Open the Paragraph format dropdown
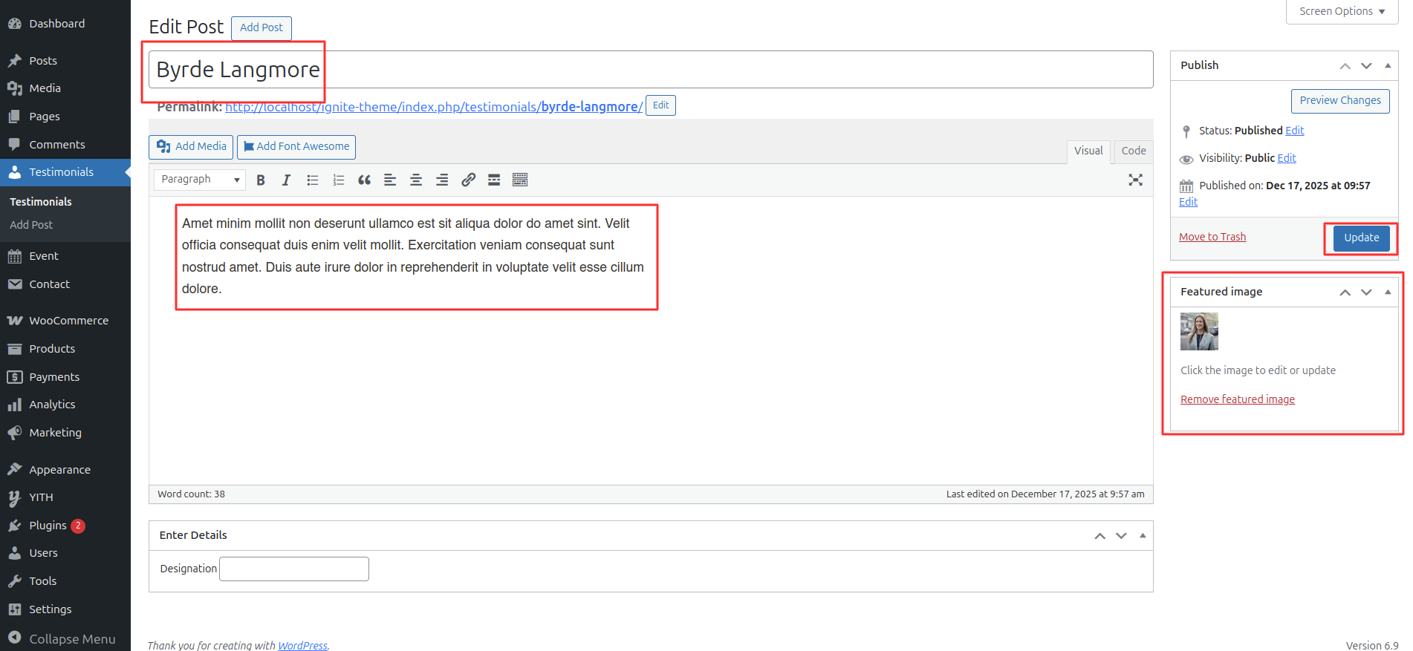Image resolution: width=1413 pixels, height=651 pixels. point(200,180)
